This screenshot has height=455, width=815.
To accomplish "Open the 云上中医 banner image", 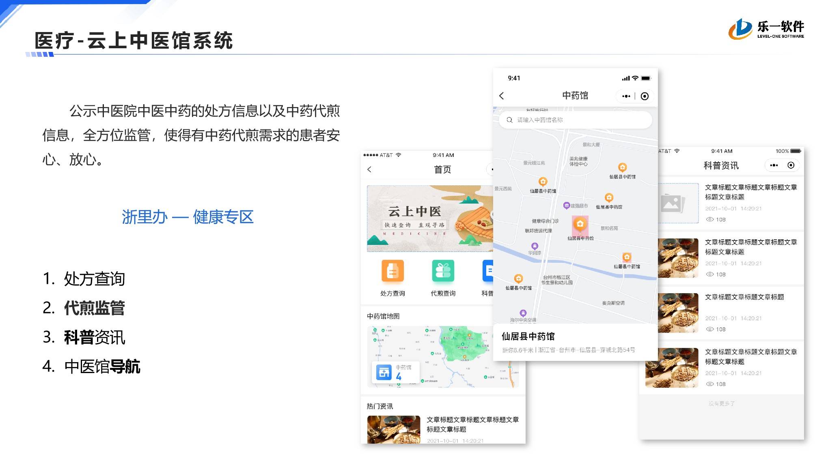I will click(x=430, y=219).
